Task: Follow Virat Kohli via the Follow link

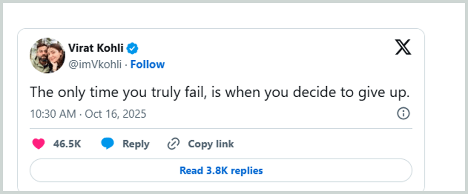Action: (x=148, y=64)
